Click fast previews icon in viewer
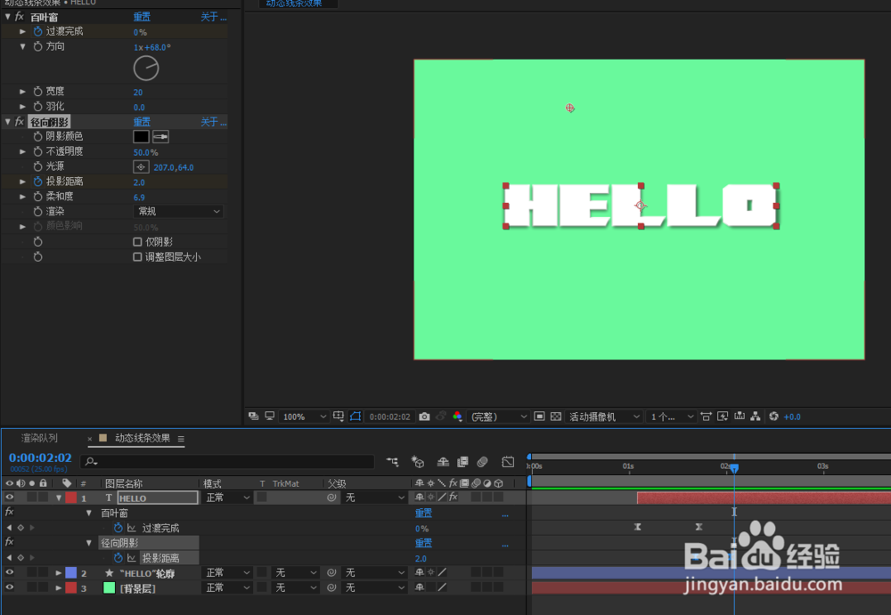Image resolution: width=891 pixels, height=615 pixels. (723, 417)
